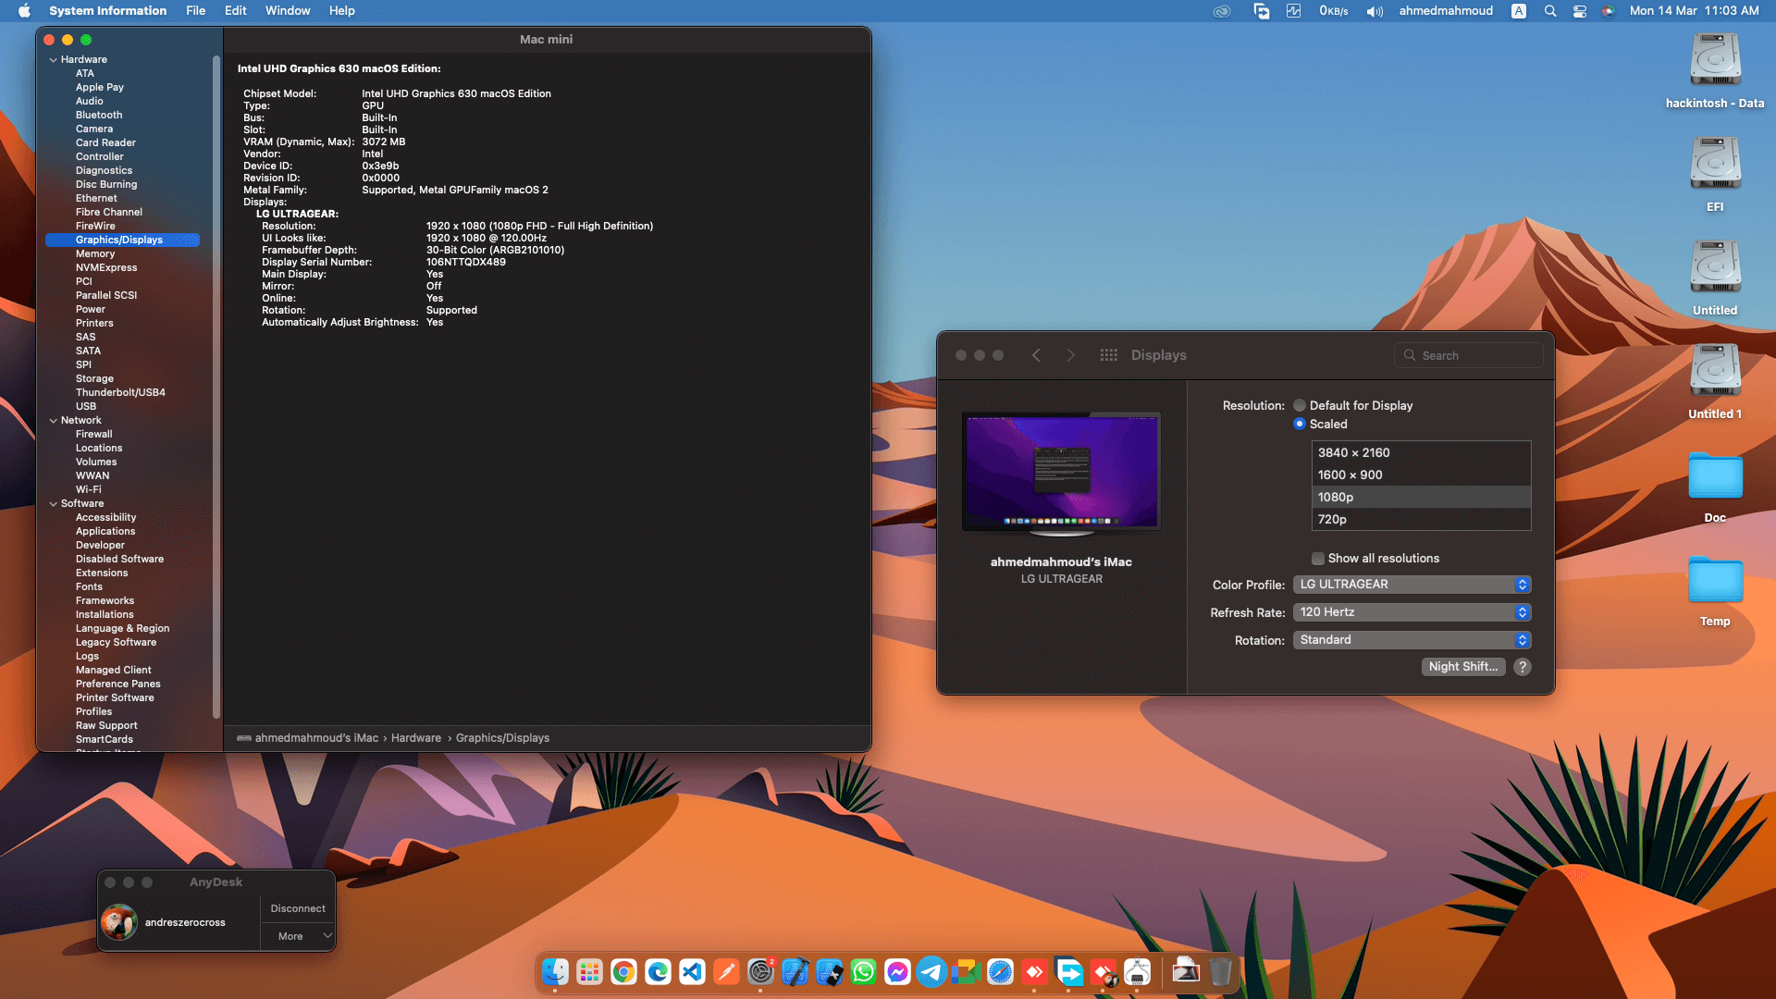The image size is (1776, 999).
Task: Click the Search field in Displays
Action: (1469, 355)
